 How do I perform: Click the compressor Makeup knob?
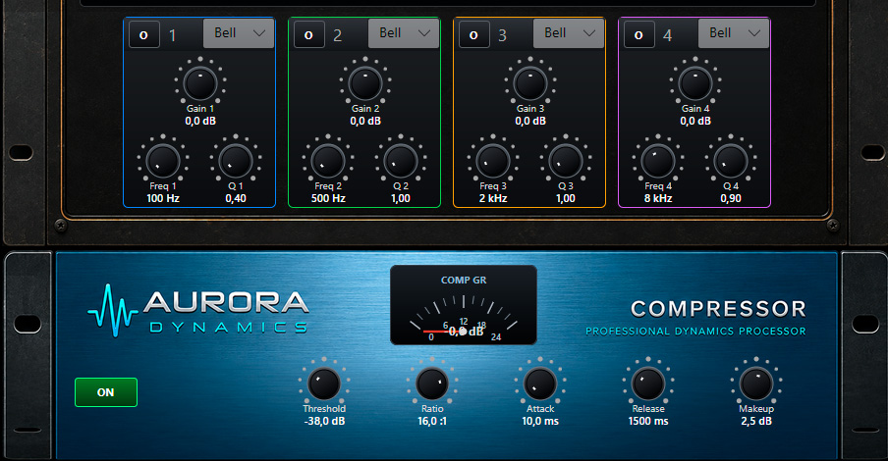click(756, 383)
